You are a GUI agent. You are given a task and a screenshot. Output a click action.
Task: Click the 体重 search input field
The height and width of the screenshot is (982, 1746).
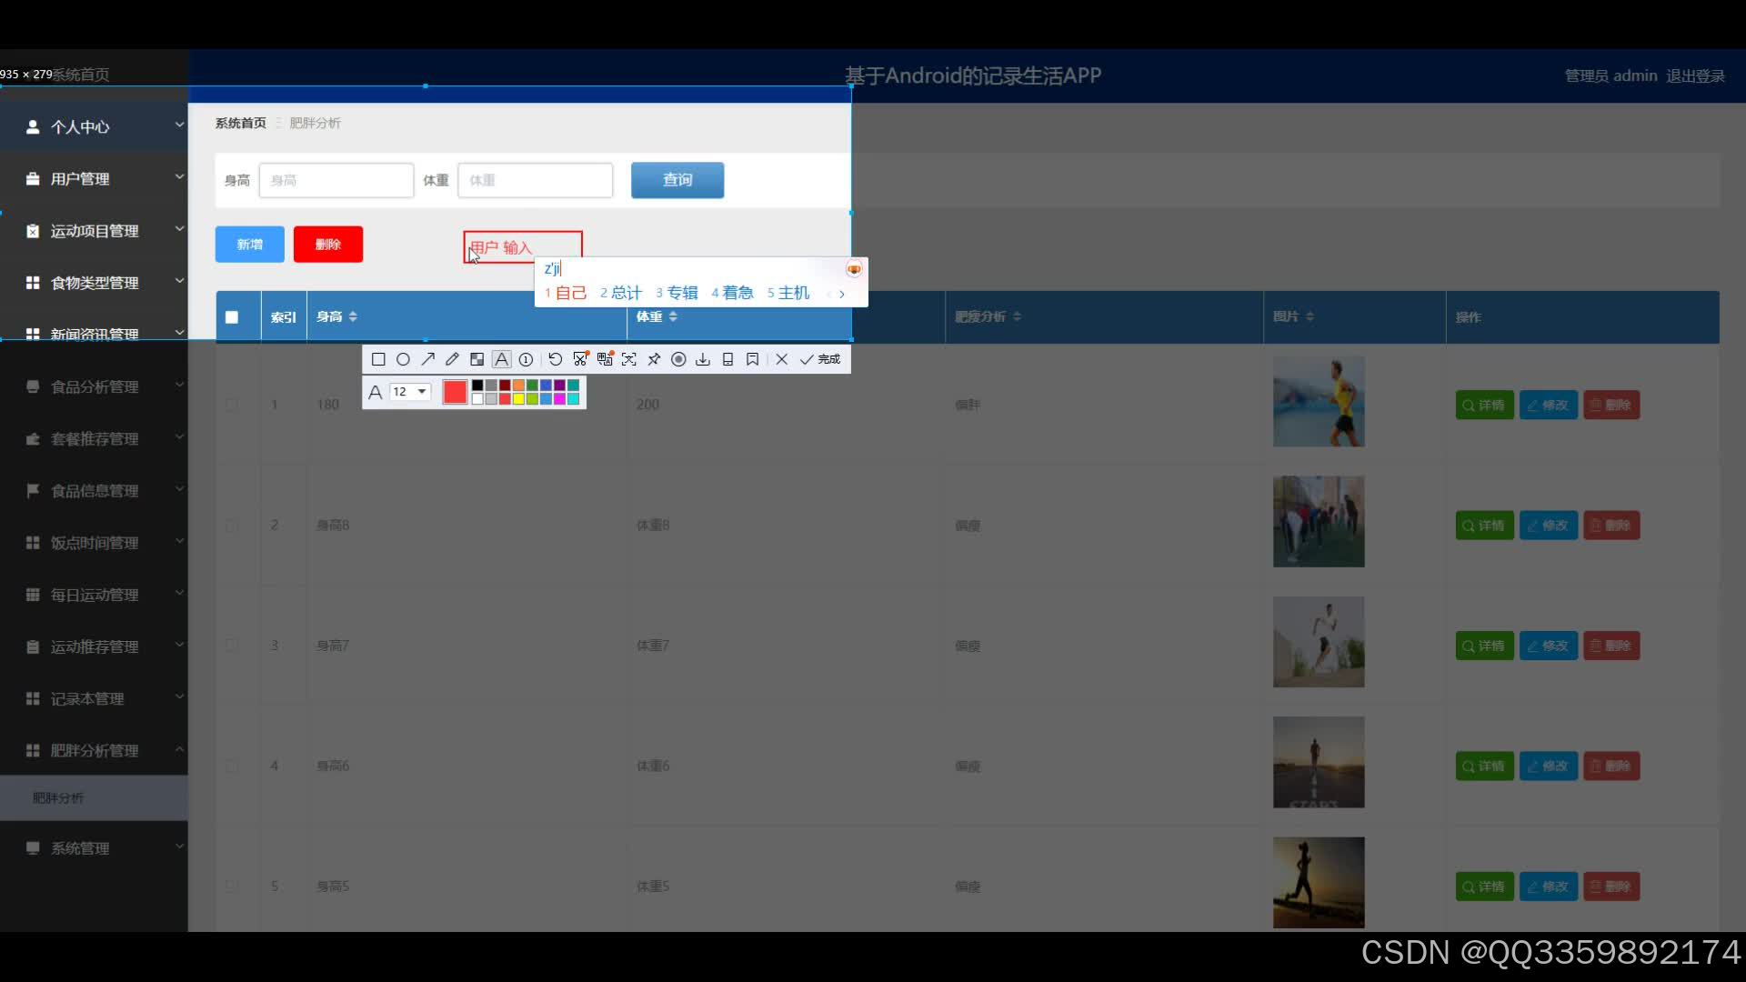point(536,180)
